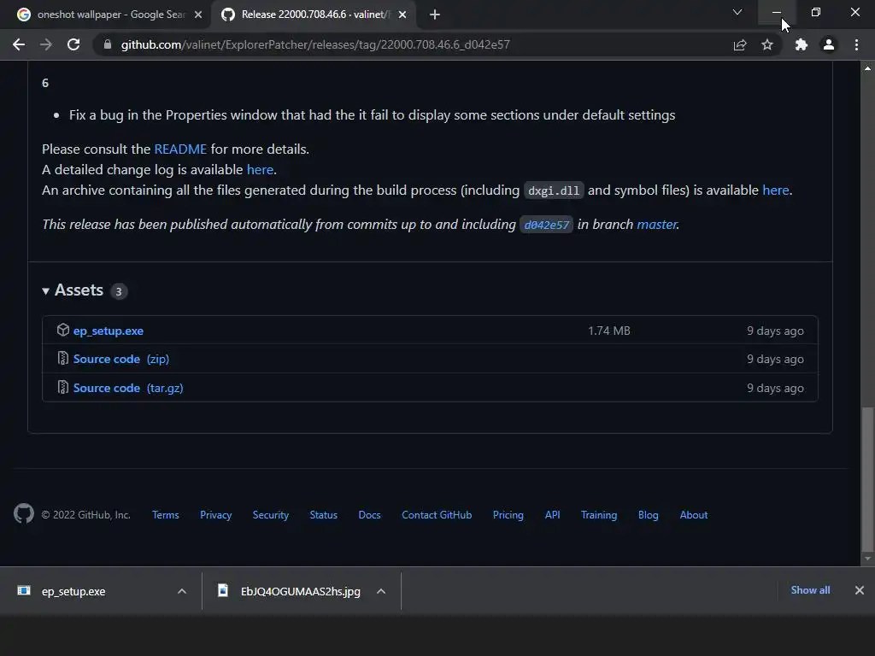Collapse the Assets section triangle
The image size is (875, 656).
(46, 290)
